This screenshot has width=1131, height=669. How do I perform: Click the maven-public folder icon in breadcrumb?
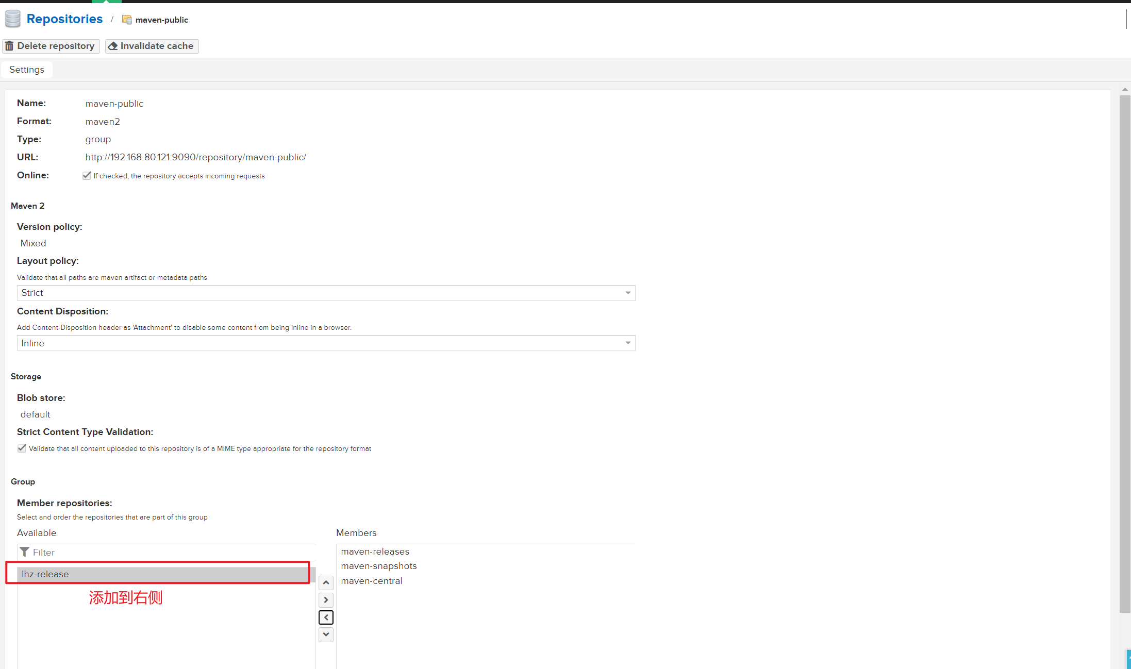click(x=127, y=20)
